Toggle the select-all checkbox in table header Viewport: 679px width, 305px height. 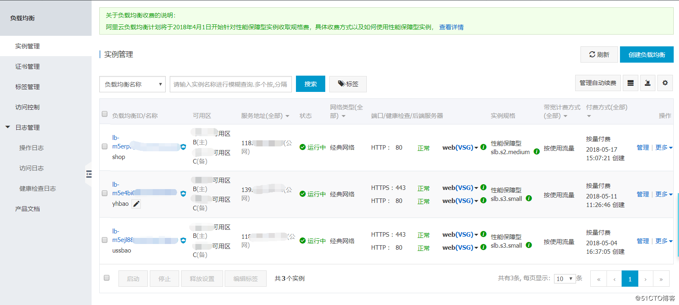(x=105, y=114)
